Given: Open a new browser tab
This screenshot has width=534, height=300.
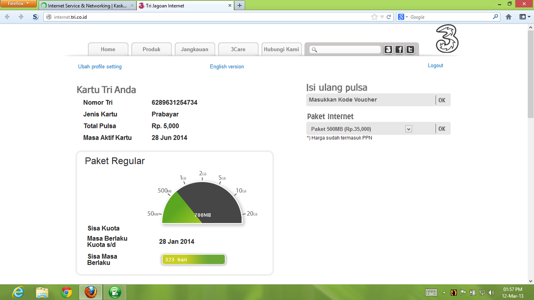Looking at the screenshot, I should coord(239,6).
